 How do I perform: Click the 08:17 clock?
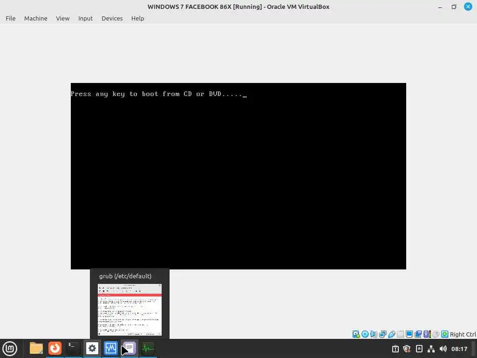tap(459, 349)
